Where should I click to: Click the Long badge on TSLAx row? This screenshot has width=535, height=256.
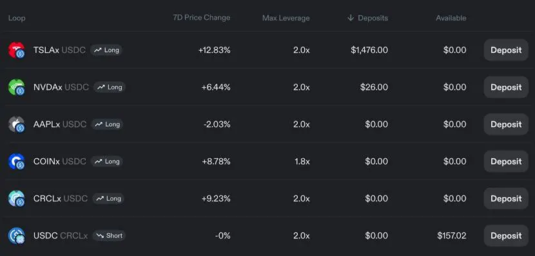coord(106,50)
